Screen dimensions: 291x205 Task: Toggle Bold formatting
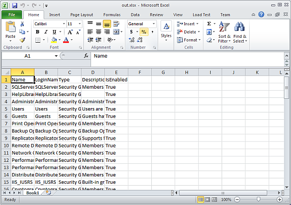[x=37, y=32]
